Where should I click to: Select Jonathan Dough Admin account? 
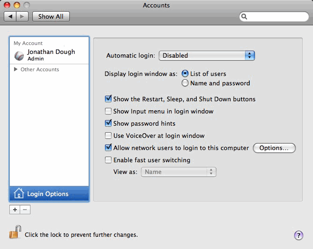[49, 55]
